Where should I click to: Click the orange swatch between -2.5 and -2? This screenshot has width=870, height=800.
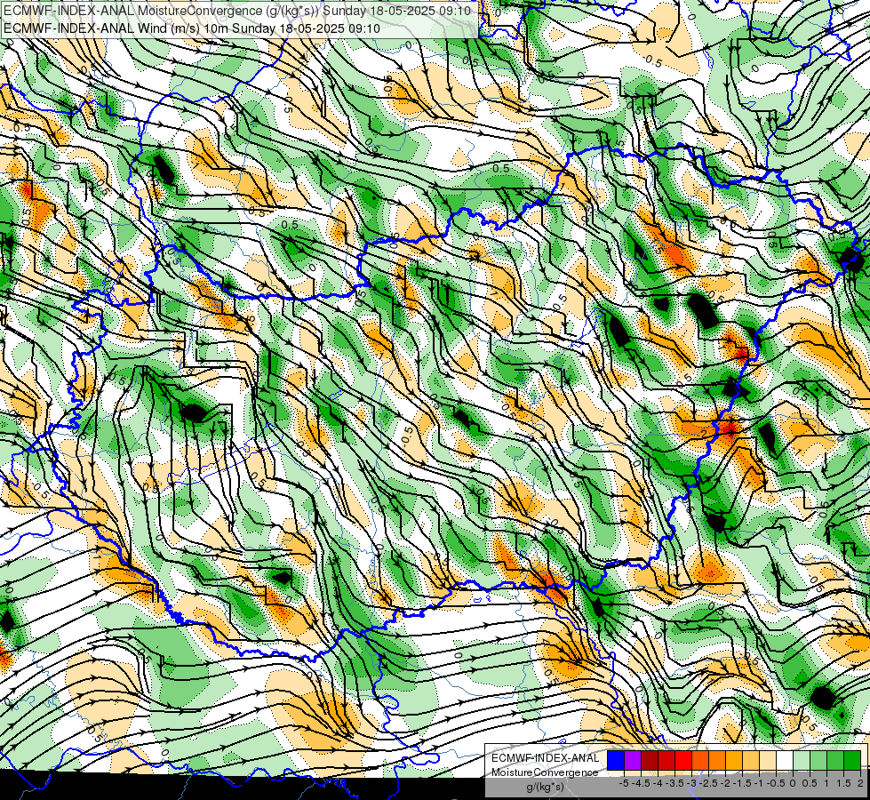717,760
